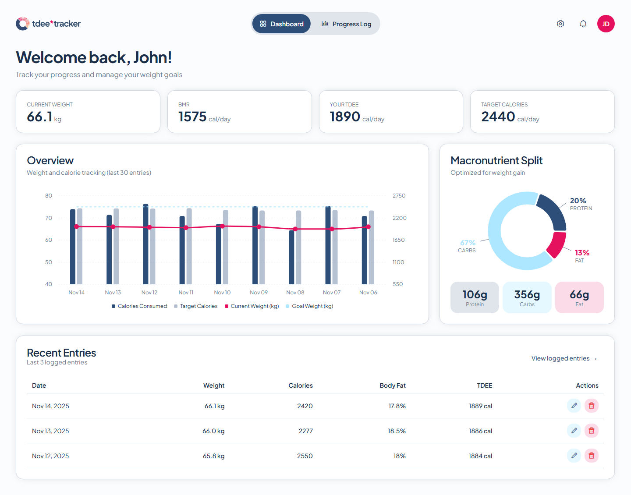The width and height of the screenshot is (631, 495).
Task: Click the Macronutrient Split heading
Action: pyautogui.click(x=496, y=161)
